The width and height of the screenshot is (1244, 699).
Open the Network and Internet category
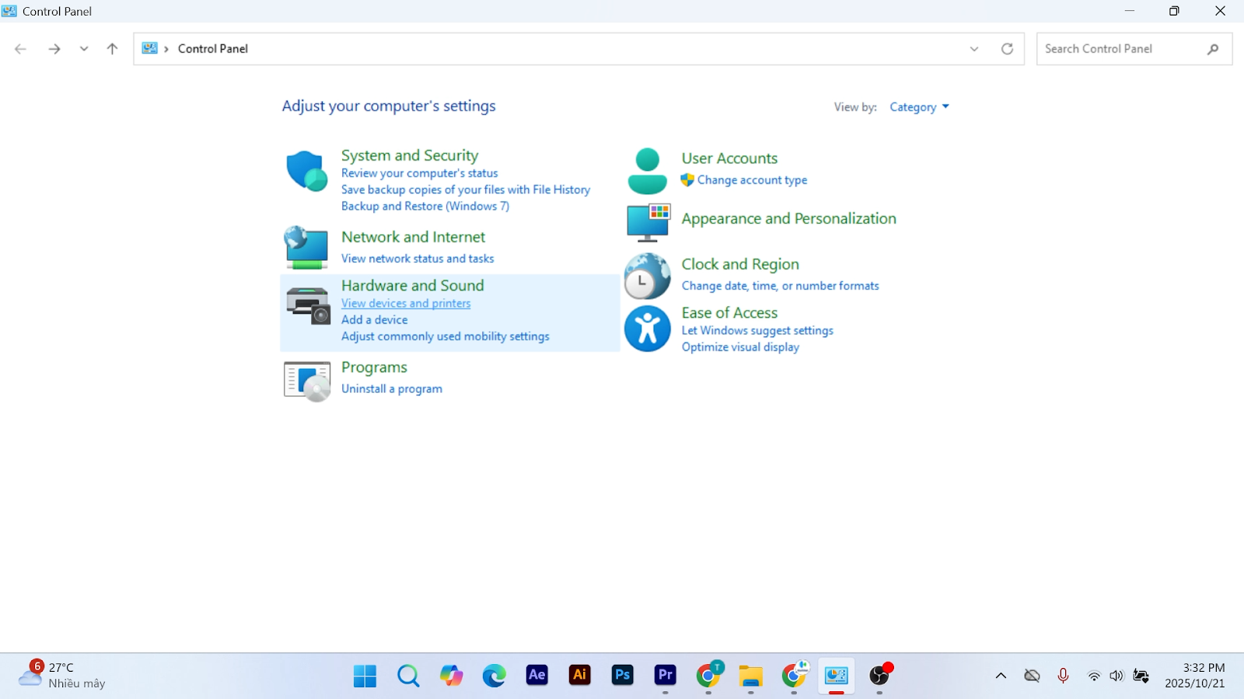pyautogui.click(x=413, y=237)
